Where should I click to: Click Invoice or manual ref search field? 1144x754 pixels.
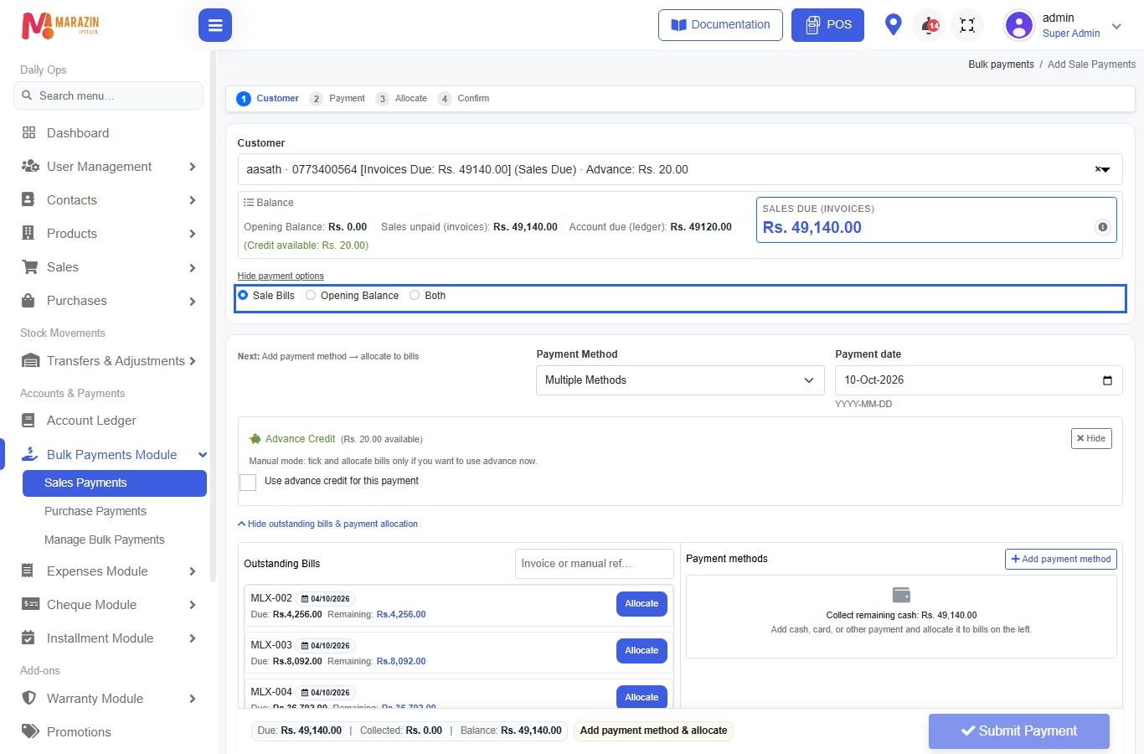(x=595, y=564)
